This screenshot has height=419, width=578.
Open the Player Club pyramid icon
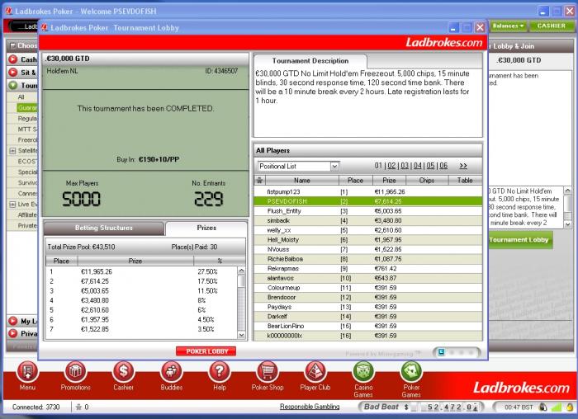click(x=315, y=372)
